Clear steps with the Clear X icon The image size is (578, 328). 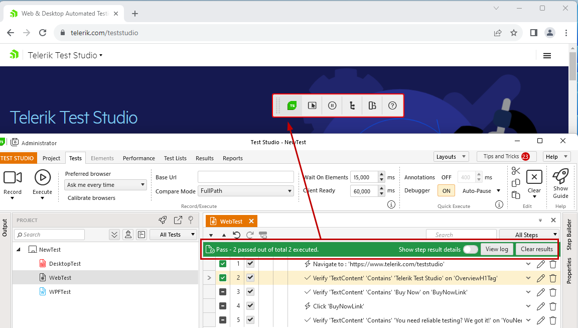[x=534, y=177]
